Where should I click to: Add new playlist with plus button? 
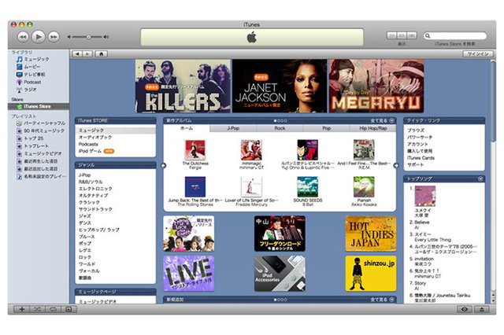tap(21, 309)
